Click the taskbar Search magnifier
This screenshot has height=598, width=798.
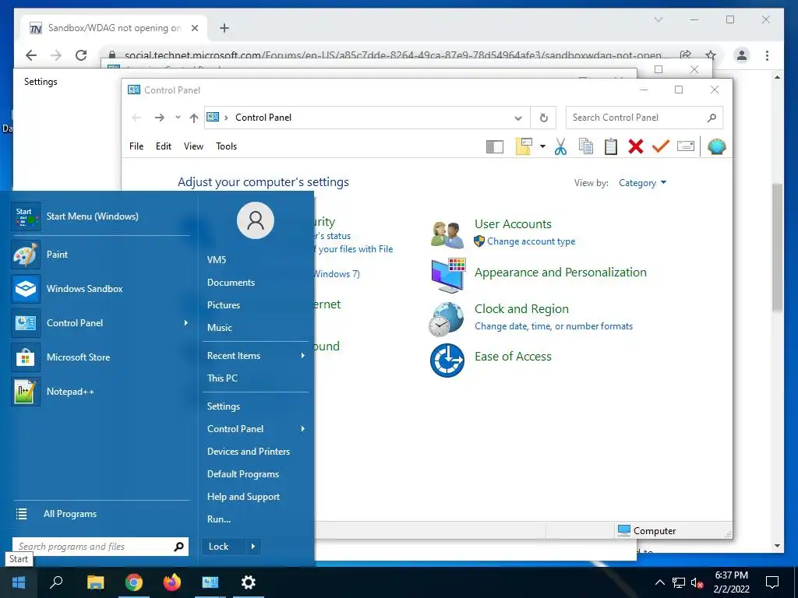[56, 582]
